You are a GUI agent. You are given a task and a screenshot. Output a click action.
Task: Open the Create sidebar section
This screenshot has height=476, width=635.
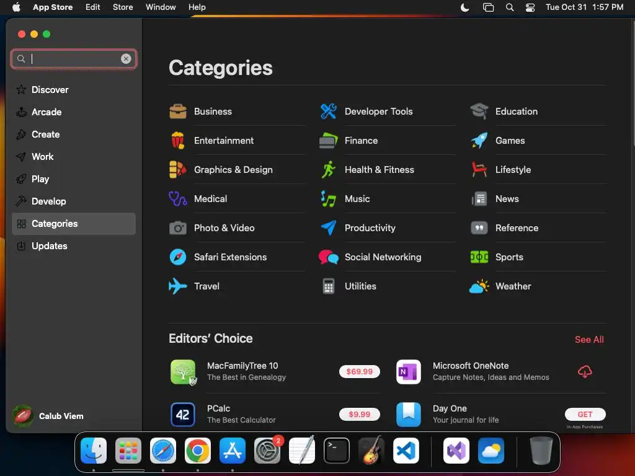coord(74,134)
